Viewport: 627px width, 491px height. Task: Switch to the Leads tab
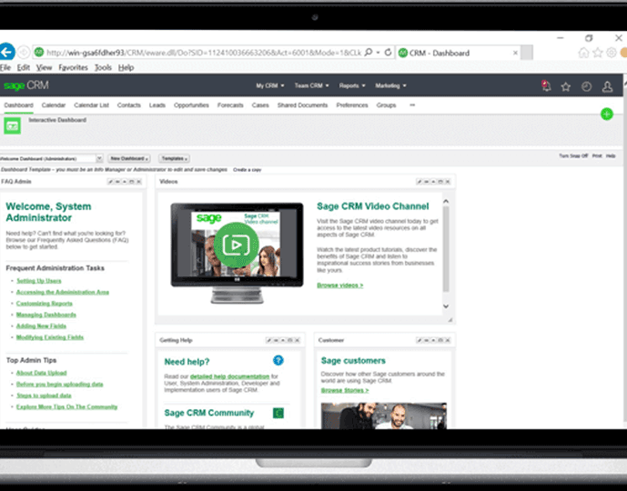[157, 105]
